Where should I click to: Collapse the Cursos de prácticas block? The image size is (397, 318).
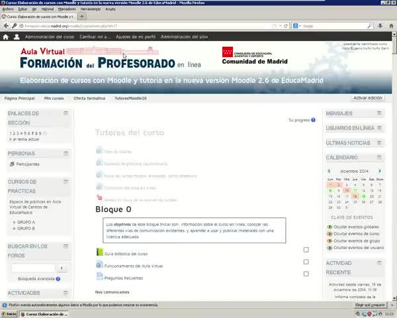click(66, 182)
